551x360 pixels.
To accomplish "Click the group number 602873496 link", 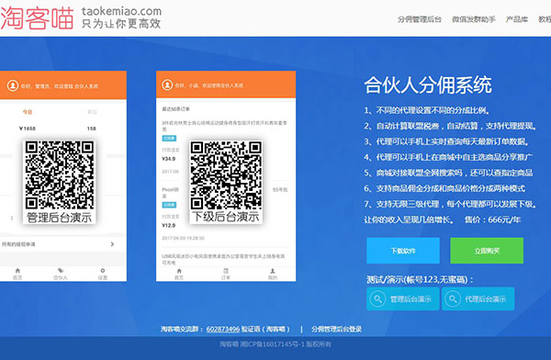I will 223,329.
